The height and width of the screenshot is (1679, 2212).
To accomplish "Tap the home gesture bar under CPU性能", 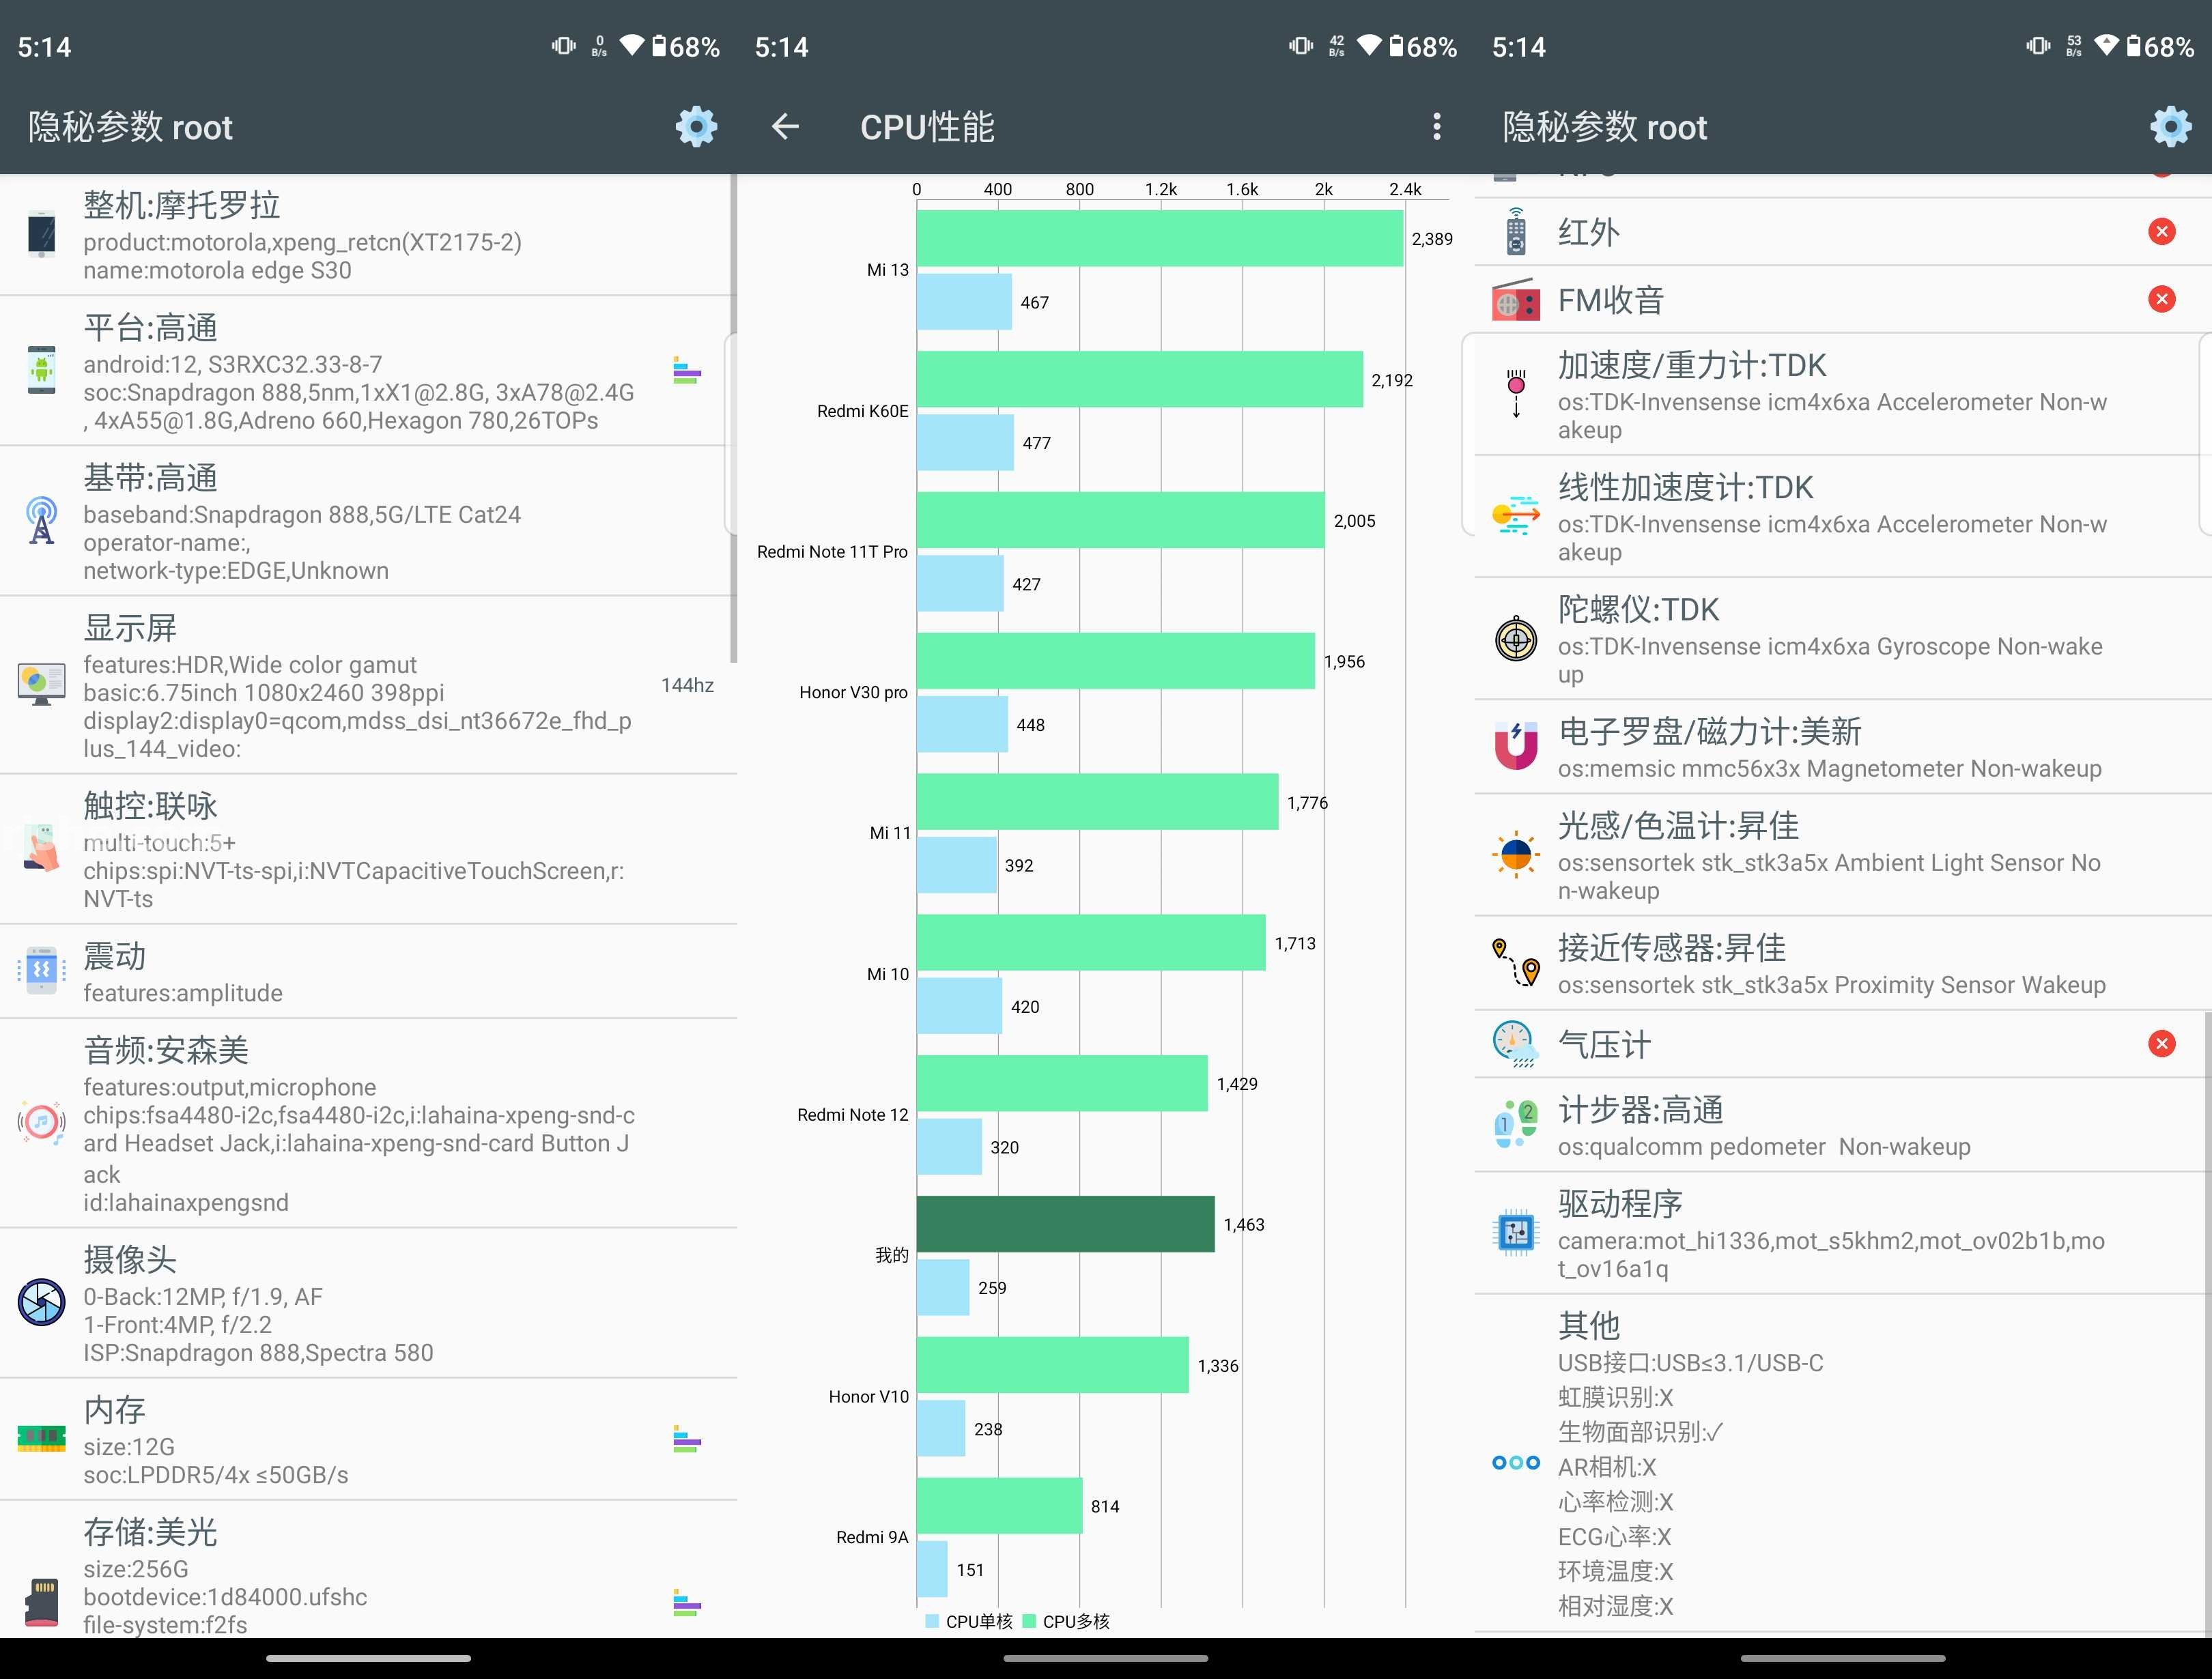I will tap(1106, 1657).
